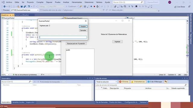The image size is (193, 108).
Task: Open the Extensiones menu
Action: click(x=89, y=2)
